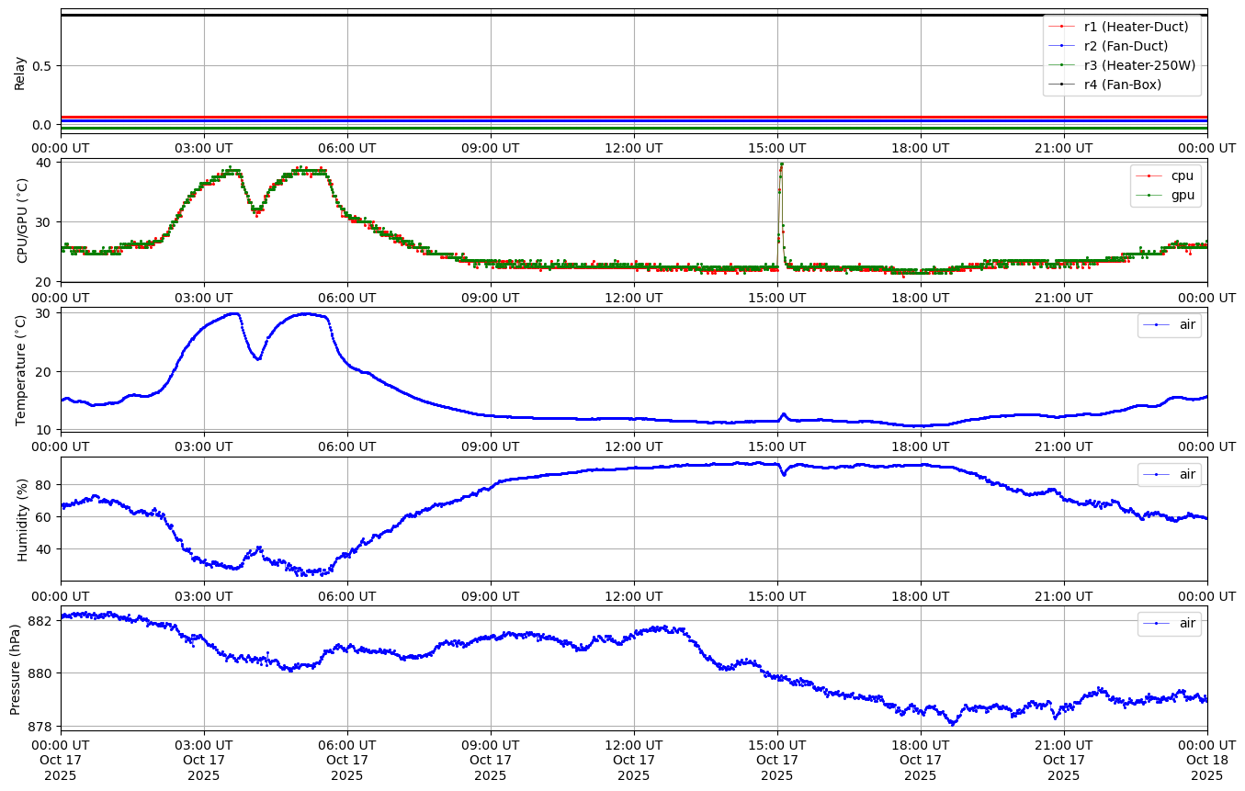The image size is (1245, 791).
Task: Click the red line marker beside r1 in legend
Action: tap(1061, 27)
